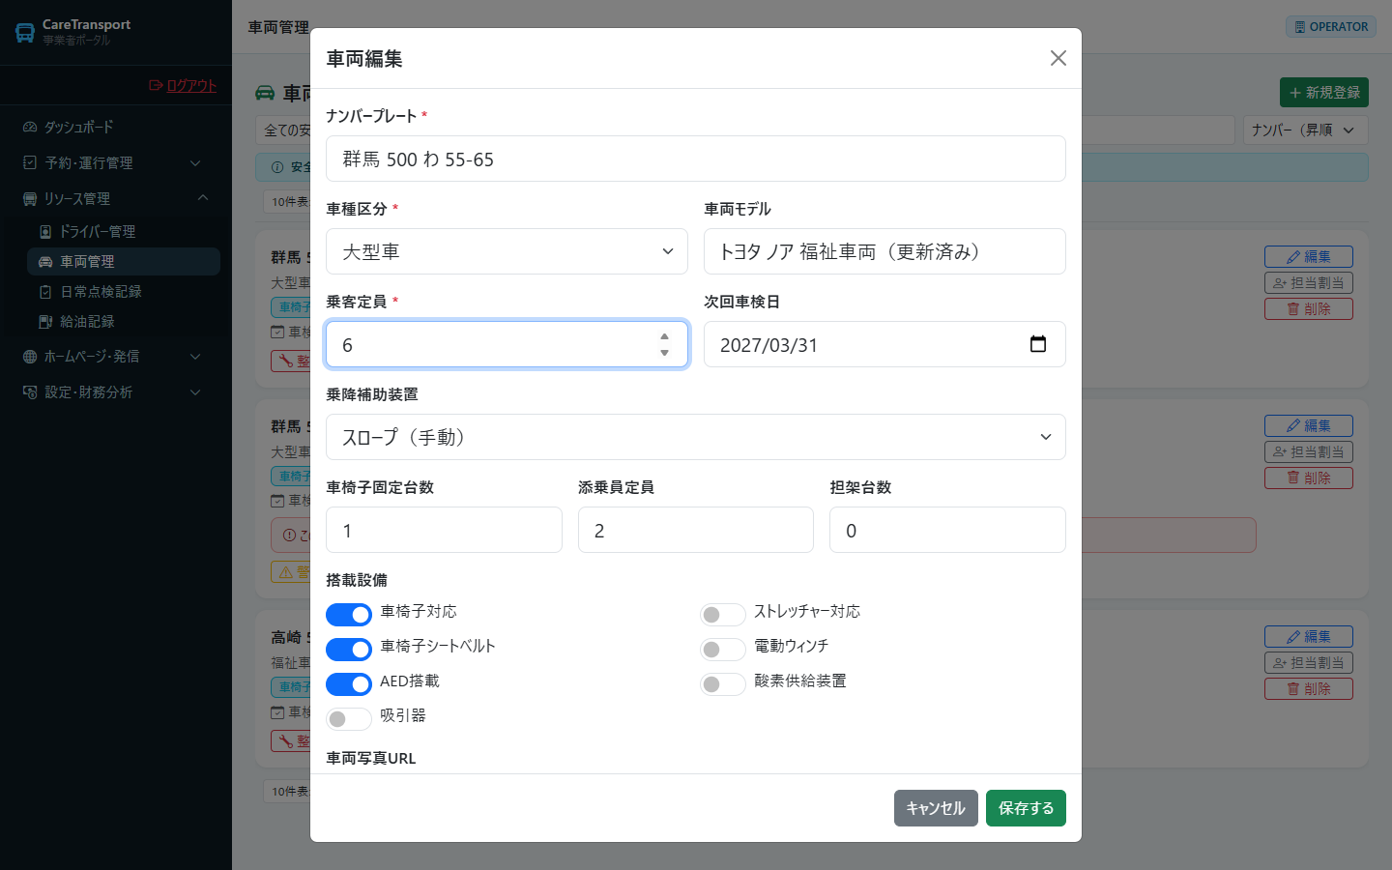Image resolution: width=1392 pixels, height=870 pixels.
Task: Click the 日常点検記録 clipboard icon
Action: click(x=45, y=291)
